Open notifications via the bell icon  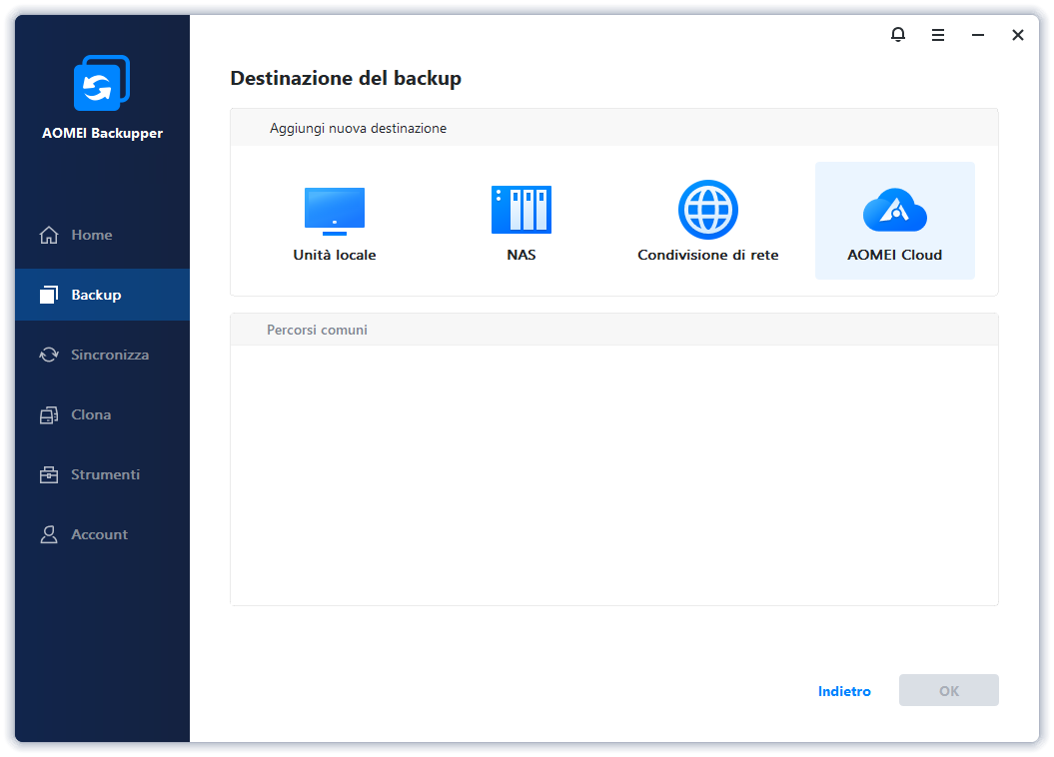click(x=898, y=35)
